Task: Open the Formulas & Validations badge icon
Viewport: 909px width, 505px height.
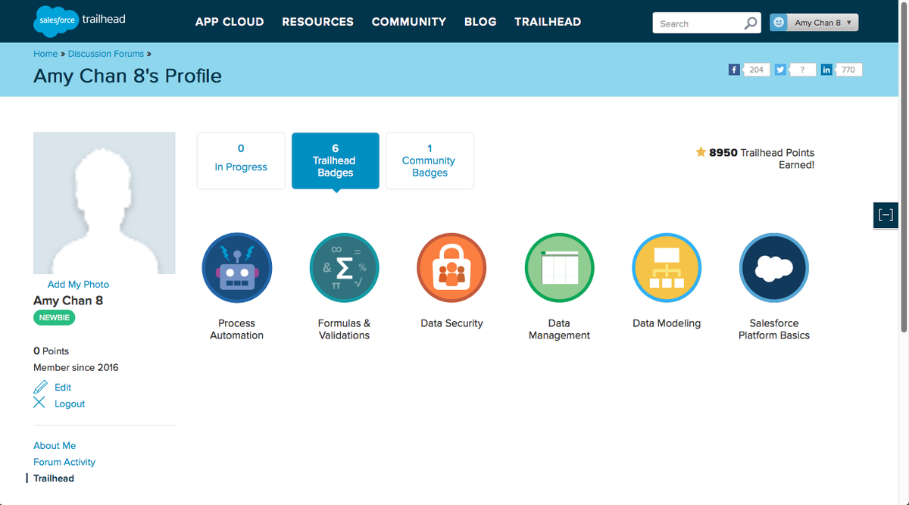Action: (344, 267)
